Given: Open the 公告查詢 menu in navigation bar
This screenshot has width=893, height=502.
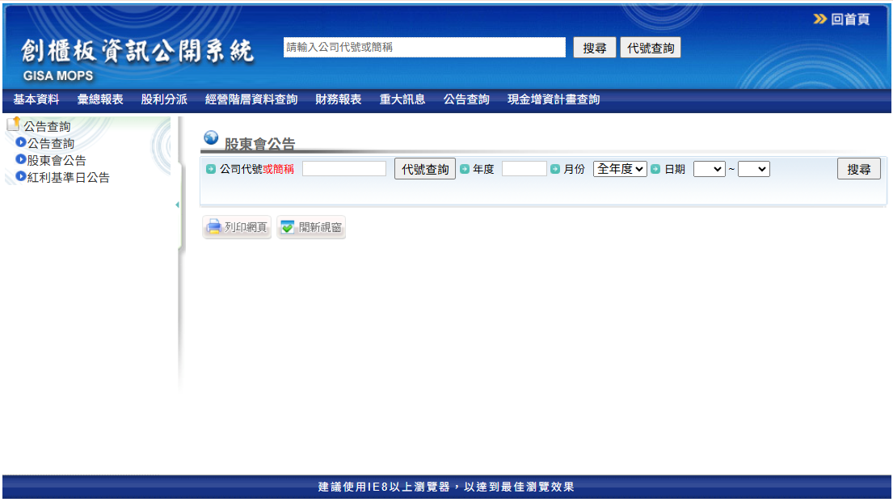Looking at the screenshot, I should pyautogui.click(x=466, y=99).
